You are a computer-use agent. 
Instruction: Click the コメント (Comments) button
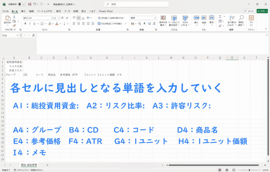pyautogui.click(x=249, y=11)
